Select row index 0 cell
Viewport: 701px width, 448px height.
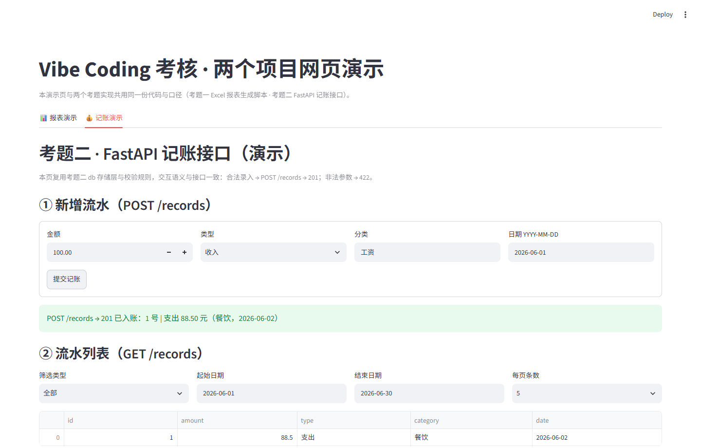pyautogui.click(x=52, y=437)
